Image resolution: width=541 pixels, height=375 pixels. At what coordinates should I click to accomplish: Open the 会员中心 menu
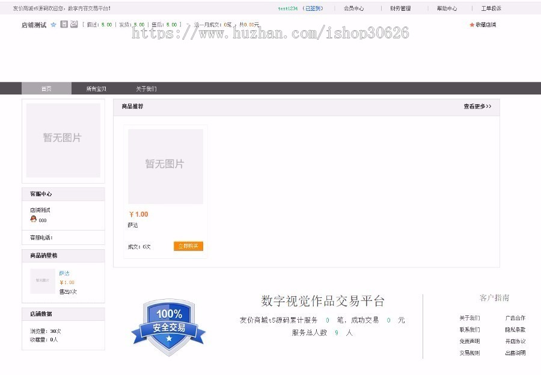coord(353,8)
